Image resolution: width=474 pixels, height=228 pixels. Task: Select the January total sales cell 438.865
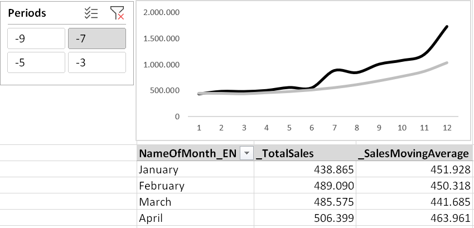click(305, 169)
